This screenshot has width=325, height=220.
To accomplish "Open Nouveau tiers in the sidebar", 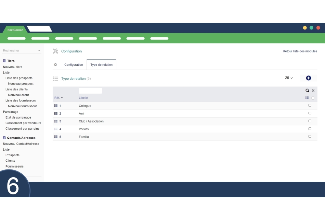I will tap(13, 67).
